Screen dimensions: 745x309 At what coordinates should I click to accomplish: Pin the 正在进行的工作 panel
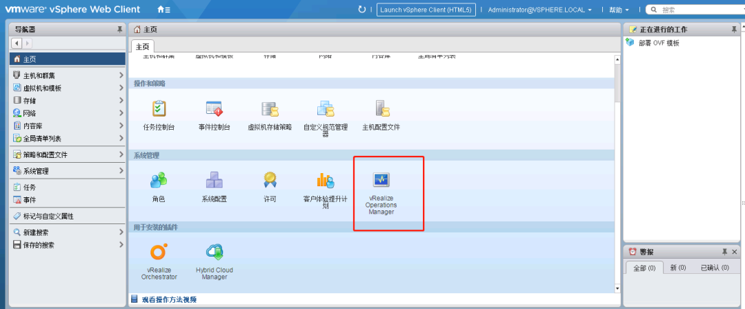734,30
